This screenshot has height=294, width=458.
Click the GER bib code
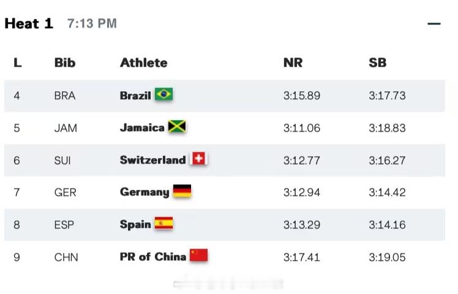(65, 192)
